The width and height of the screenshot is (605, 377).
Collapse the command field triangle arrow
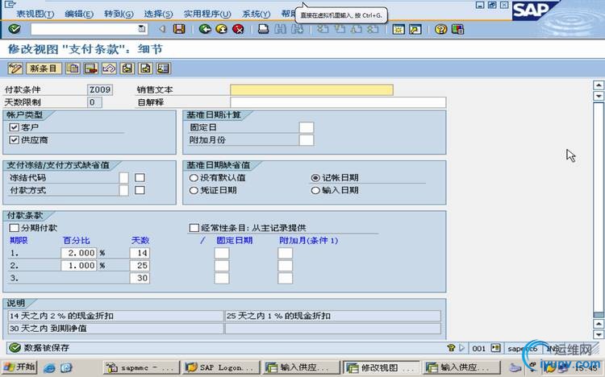click(162, 29)
